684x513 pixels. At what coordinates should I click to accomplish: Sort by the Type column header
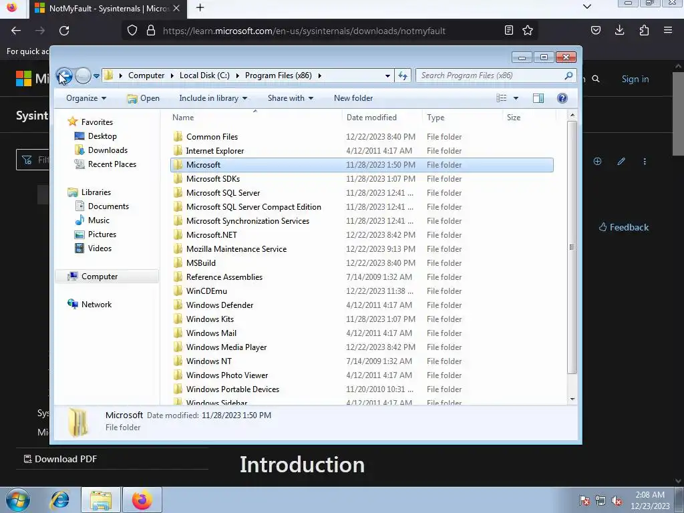click(x=462, y=118)
